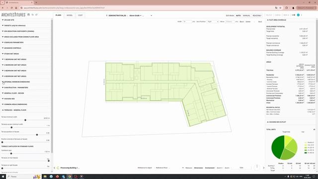Screen dimensions: 318x179
Task: Click the Delete button in edit toolbar
Action: (248, 22)
